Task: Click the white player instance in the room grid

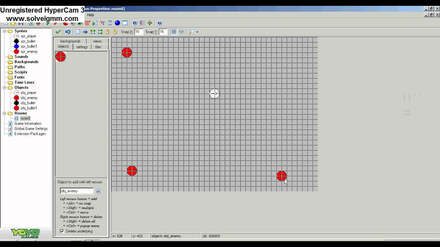Action: (214, 94)
